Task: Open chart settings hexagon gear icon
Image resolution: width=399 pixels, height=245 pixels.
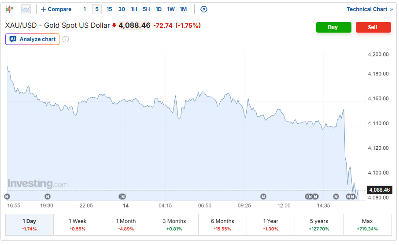Action: point(204,9)
